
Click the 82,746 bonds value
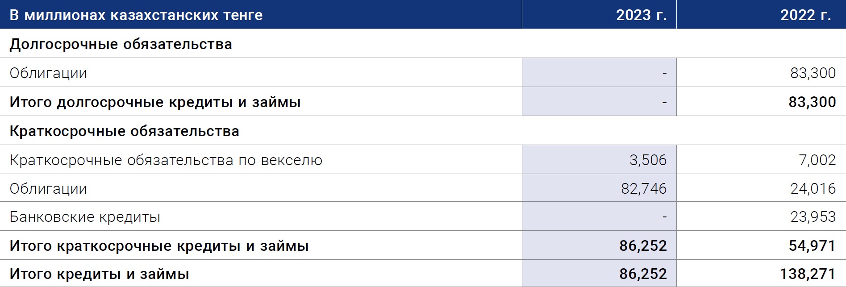point(644,188)
